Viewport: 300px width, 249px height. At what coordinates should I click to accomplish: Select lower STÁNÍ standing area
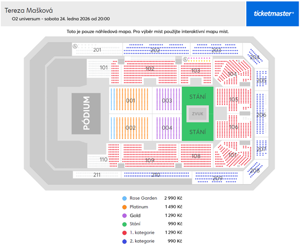coord(197,132)
